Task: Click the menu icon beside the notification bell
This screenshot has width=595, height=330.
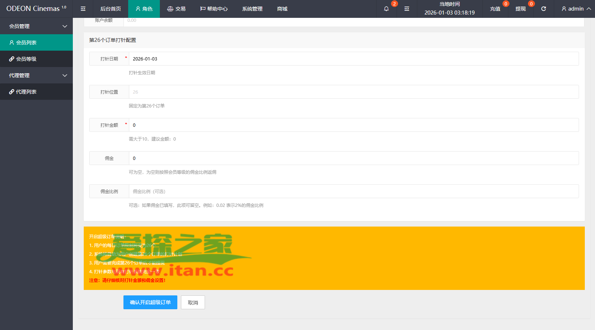Action: 407,9
